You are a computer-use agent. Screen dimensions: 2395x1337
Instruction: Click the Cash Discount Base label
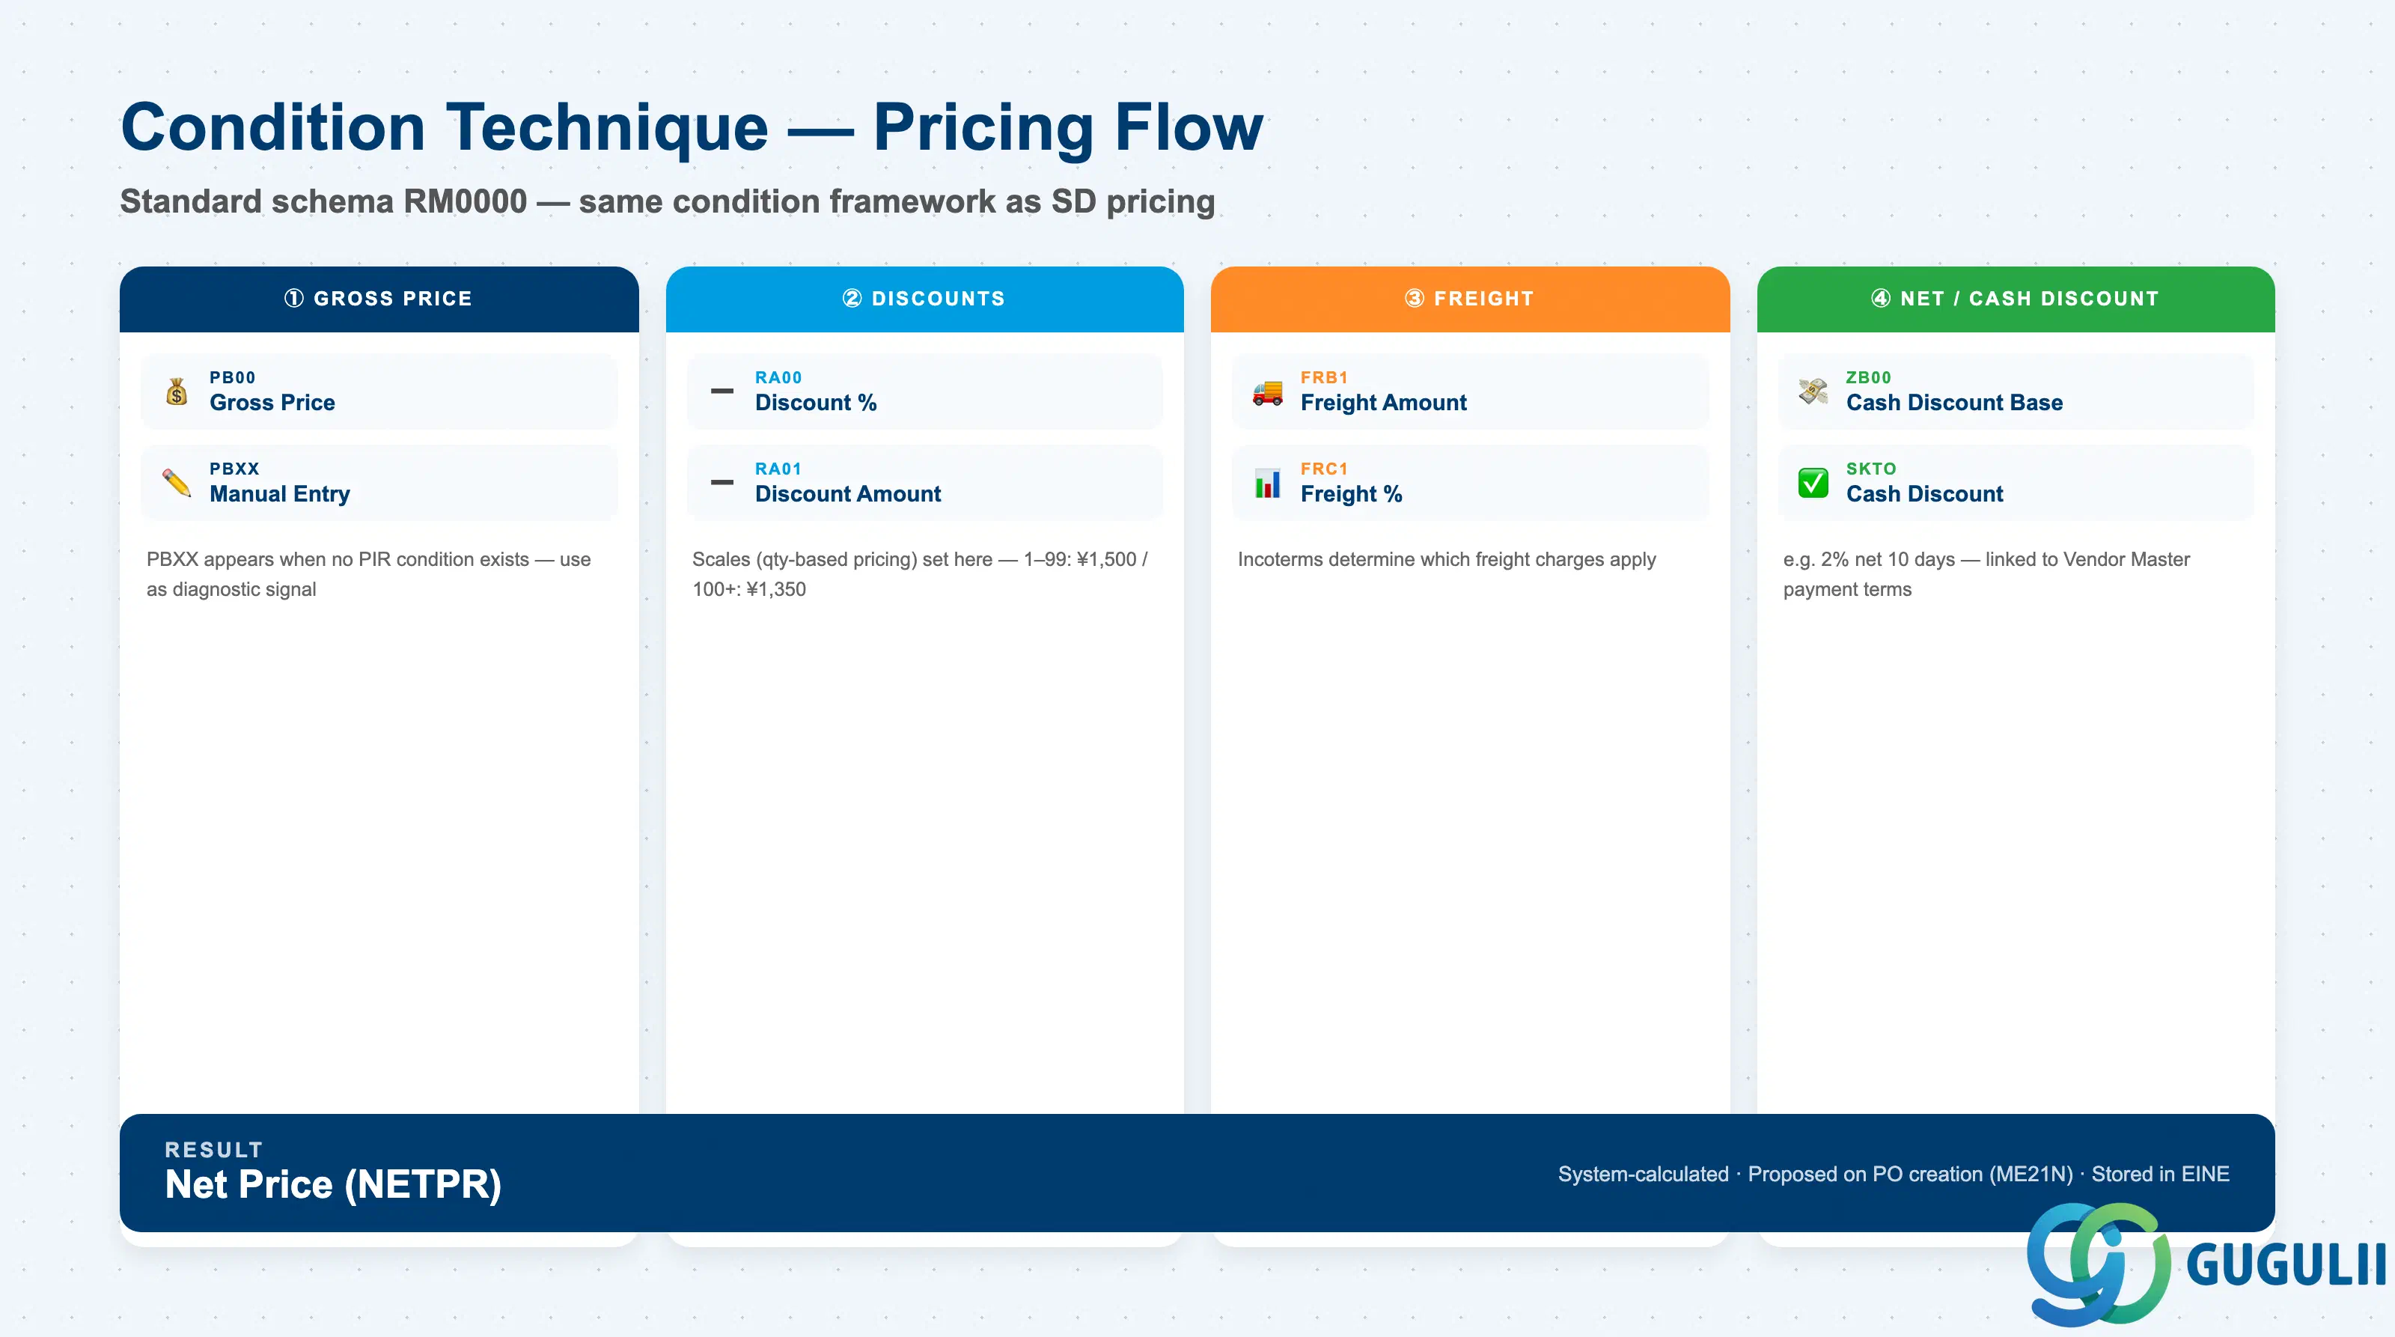1954,403
